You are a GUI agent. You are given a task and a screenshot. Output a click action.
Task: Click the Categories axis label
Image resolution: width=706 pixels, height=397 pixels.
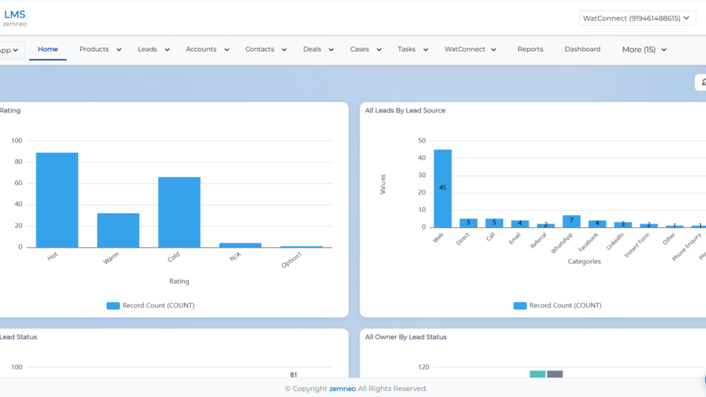click(x=585, y=262)
